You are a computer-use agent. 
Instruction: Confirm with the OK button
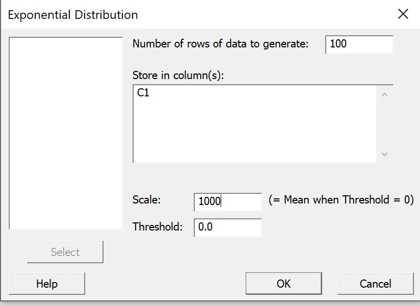[284, 284]
